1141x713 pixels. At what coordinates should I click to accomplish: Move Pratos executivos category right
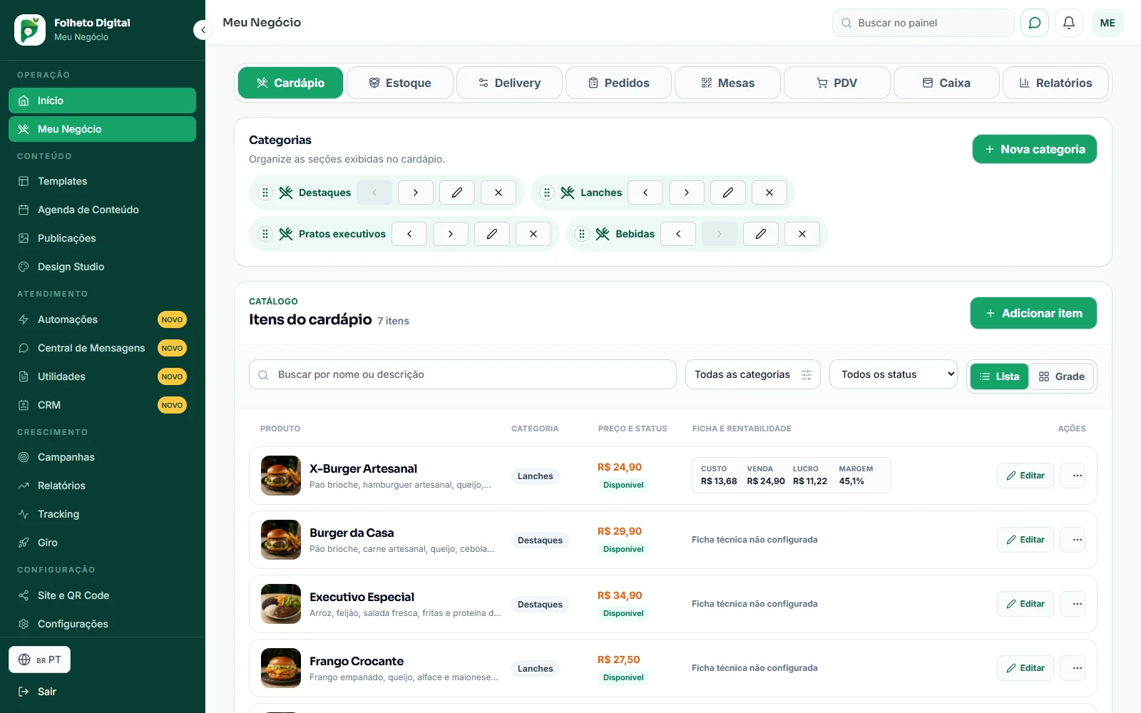(x=451, y=234)
